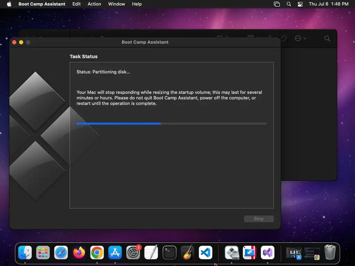Launch Terminal from the Dock

[169, 252]
